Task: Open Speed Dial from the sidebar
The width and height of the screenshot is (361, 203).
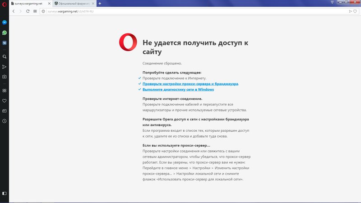Action: coord(4,90)
